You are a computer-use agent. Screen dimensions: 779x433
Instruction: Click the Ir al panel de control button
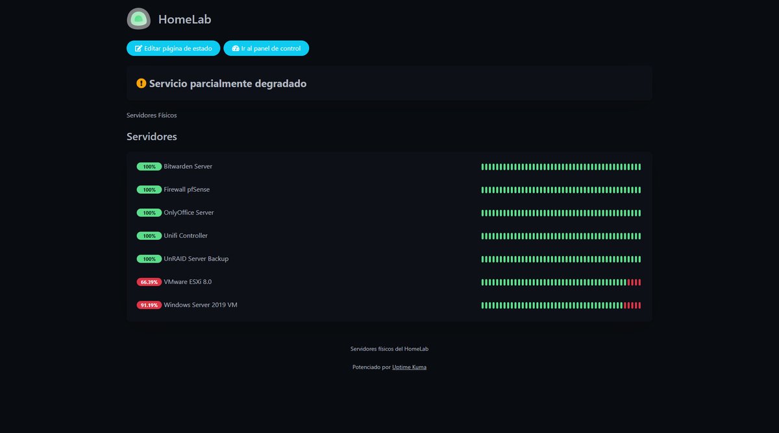(x=266, y=48)
